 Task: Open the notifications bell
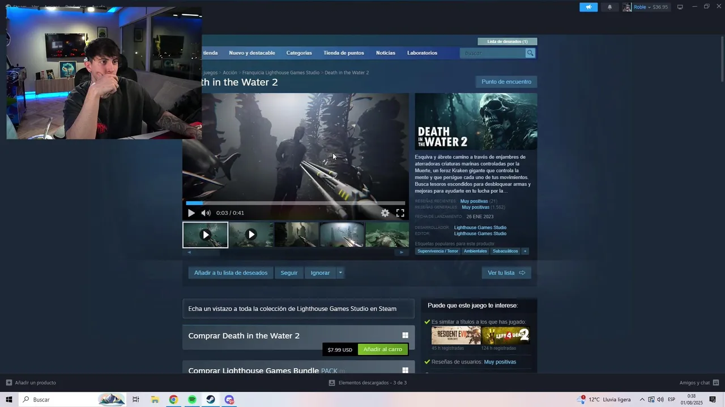[609, 7]
